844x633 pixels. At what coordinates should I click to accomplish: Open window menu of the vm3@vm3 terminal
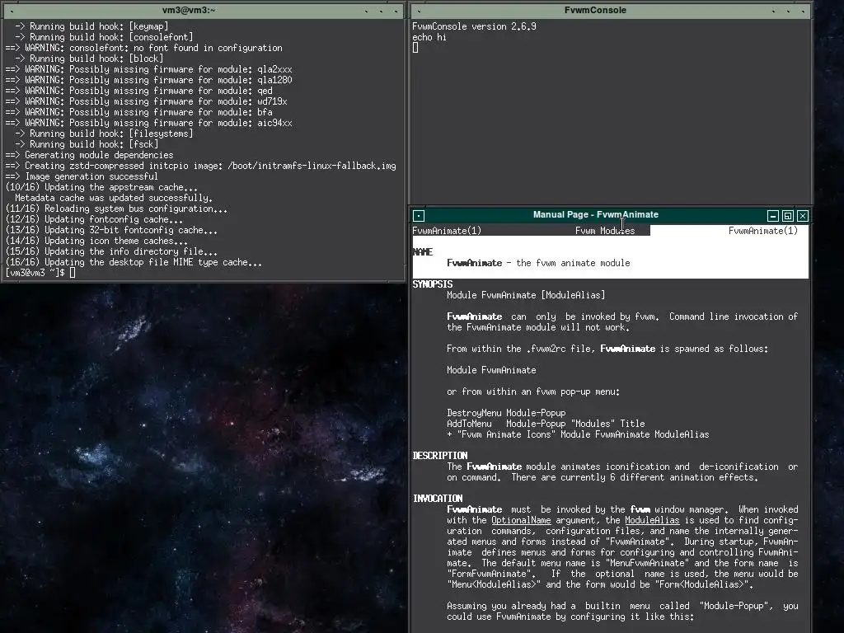pyautogui.click(x=12, y=10)
